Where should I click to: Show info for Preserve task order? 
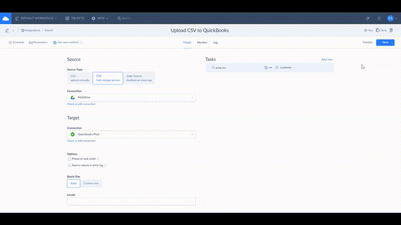coord(98,159)
